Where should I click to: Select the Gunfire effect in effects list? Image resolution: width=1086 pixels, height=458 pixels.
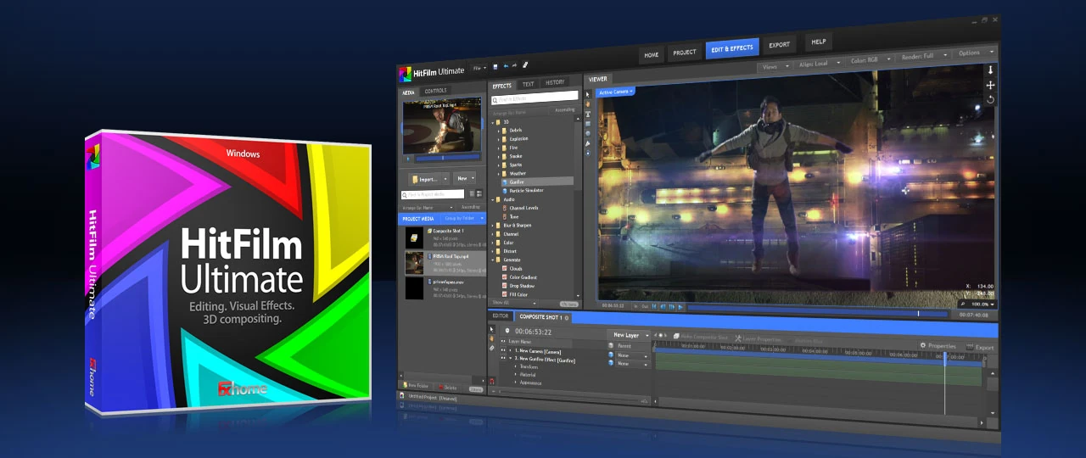(x=517, y=182)
